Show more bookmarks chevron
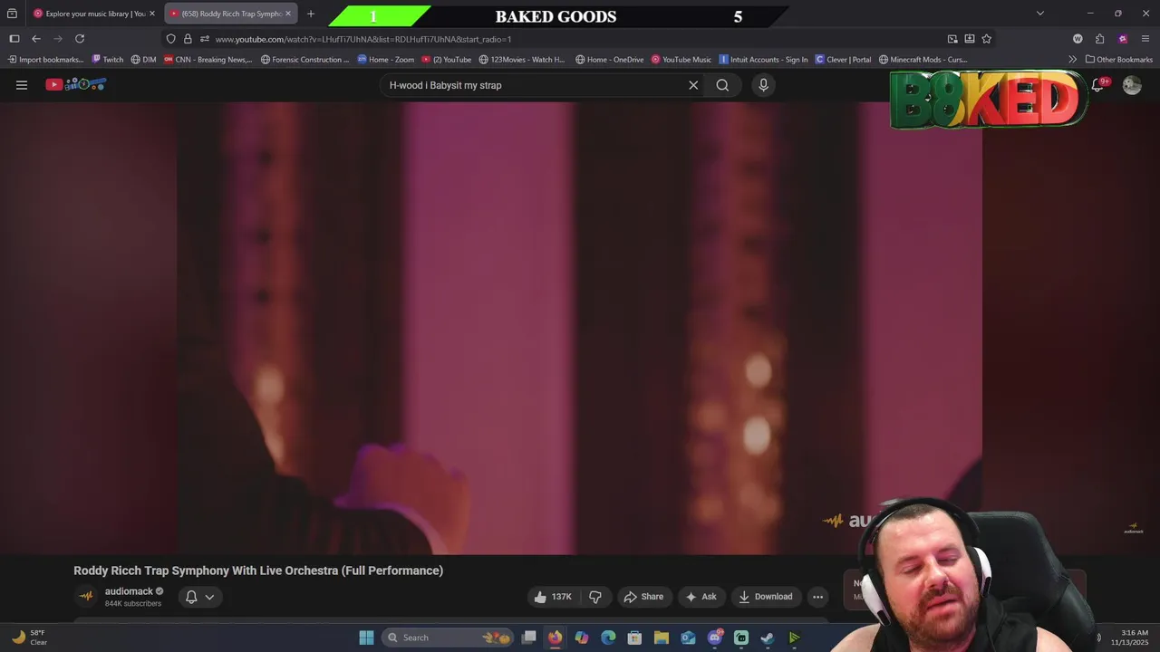 (1073, 60)
